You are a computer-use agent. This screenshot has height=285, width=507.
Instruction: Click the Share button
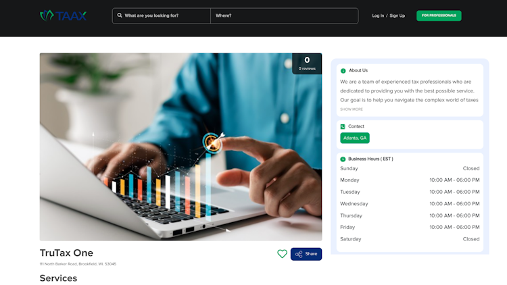point(306,254)
